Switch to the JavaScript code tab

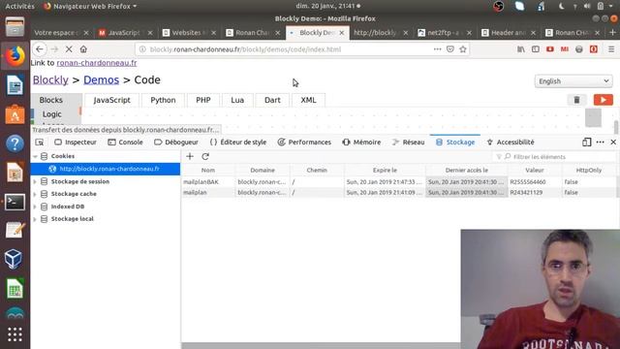tap(112, 100)
